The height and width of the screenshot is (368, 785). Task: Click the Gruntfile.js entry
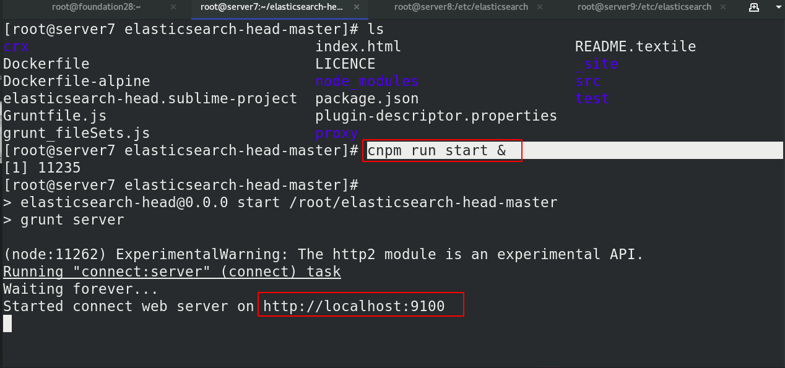tap(55, 116)
